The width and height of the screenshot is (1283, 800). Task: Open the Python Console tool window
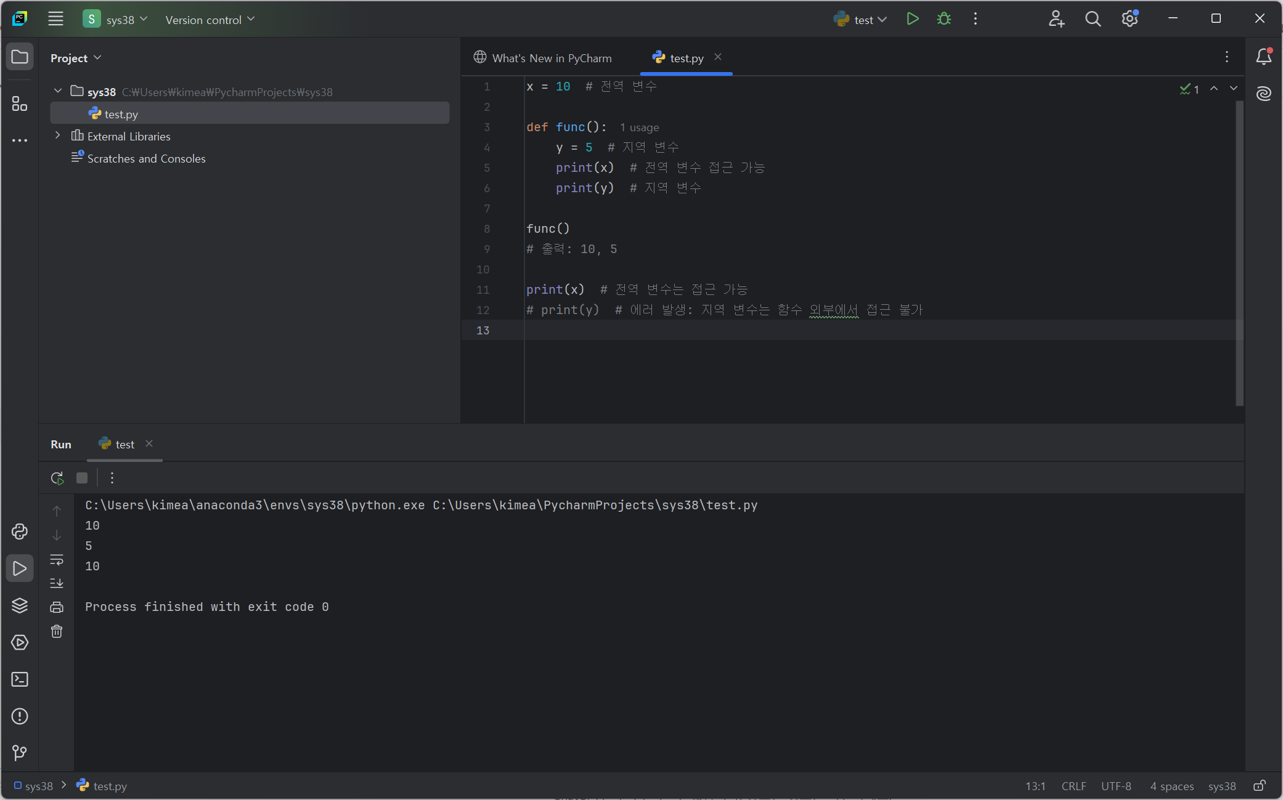pos(20,531)
